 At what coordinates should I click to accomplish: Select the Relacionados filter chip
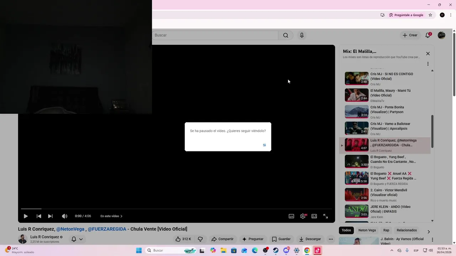pos(406,230)
